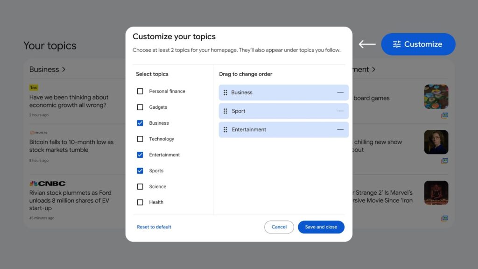
Task: Remove Sport using its minus icon
Action: point(340,111)
